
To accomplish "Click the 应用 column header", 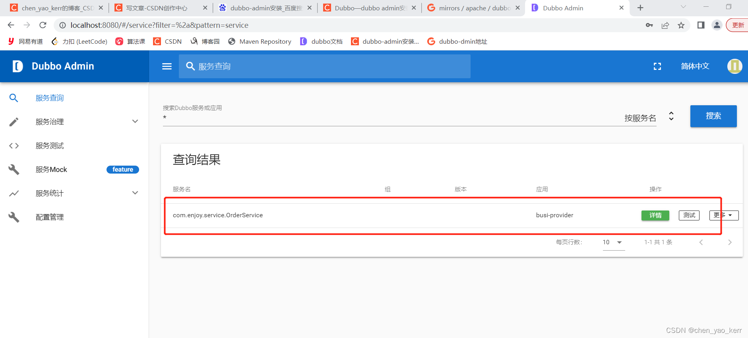I will 542,189.
